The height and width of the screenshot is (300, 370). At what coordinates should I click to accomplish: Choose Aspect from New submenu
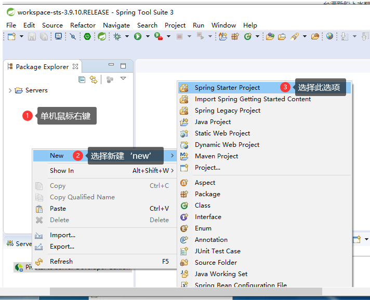pos(265,183)
